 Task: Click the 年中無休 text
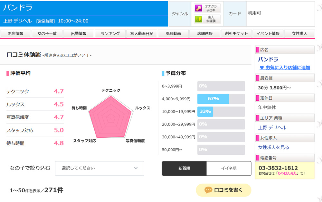click(267, 107)
